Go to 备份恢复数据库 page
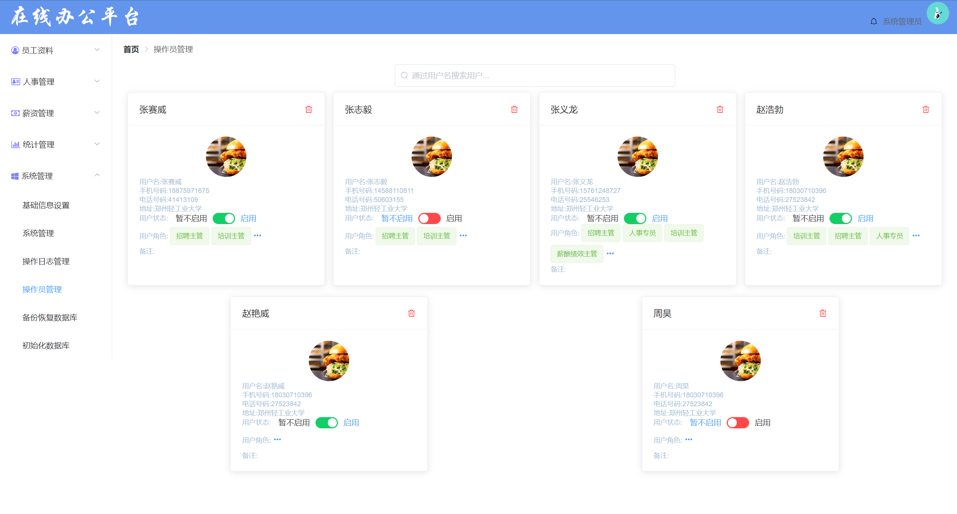Screen dimensions: 957x514 tap(50, 317)
